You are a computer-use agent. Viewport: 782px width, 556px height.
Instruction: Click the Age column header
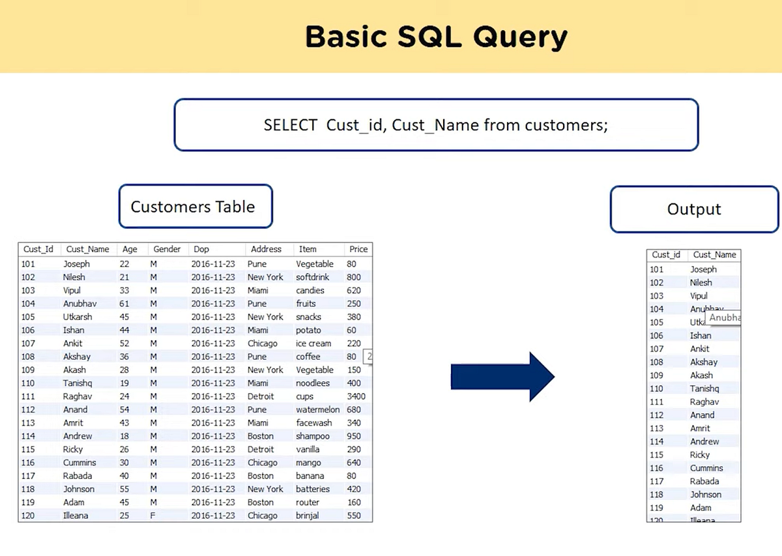click(129, 249)
